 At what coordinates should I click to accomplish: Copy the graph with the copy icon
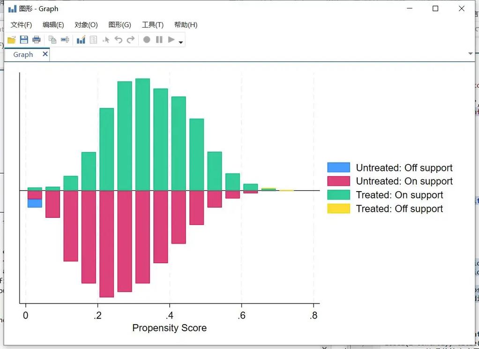pyautogui.click(x=52, y=40)
